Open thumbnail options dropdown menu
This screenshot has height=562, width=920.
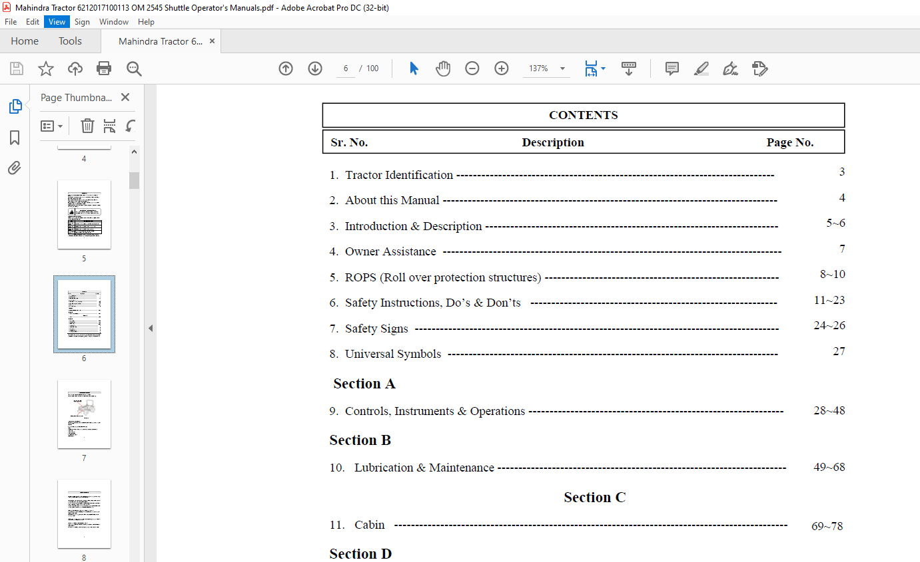point(51,126)
